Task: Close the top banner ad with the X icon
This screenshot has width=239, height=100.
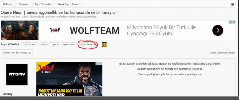Action: (234, 22)
